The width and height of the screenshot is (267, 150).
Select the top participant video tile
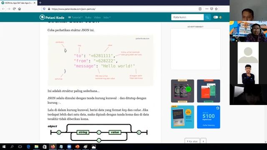[248, 10]
